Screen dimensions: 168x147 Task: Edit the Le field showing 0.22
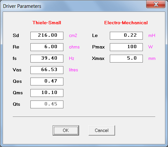pyautogui.click(x=126, y=36)
